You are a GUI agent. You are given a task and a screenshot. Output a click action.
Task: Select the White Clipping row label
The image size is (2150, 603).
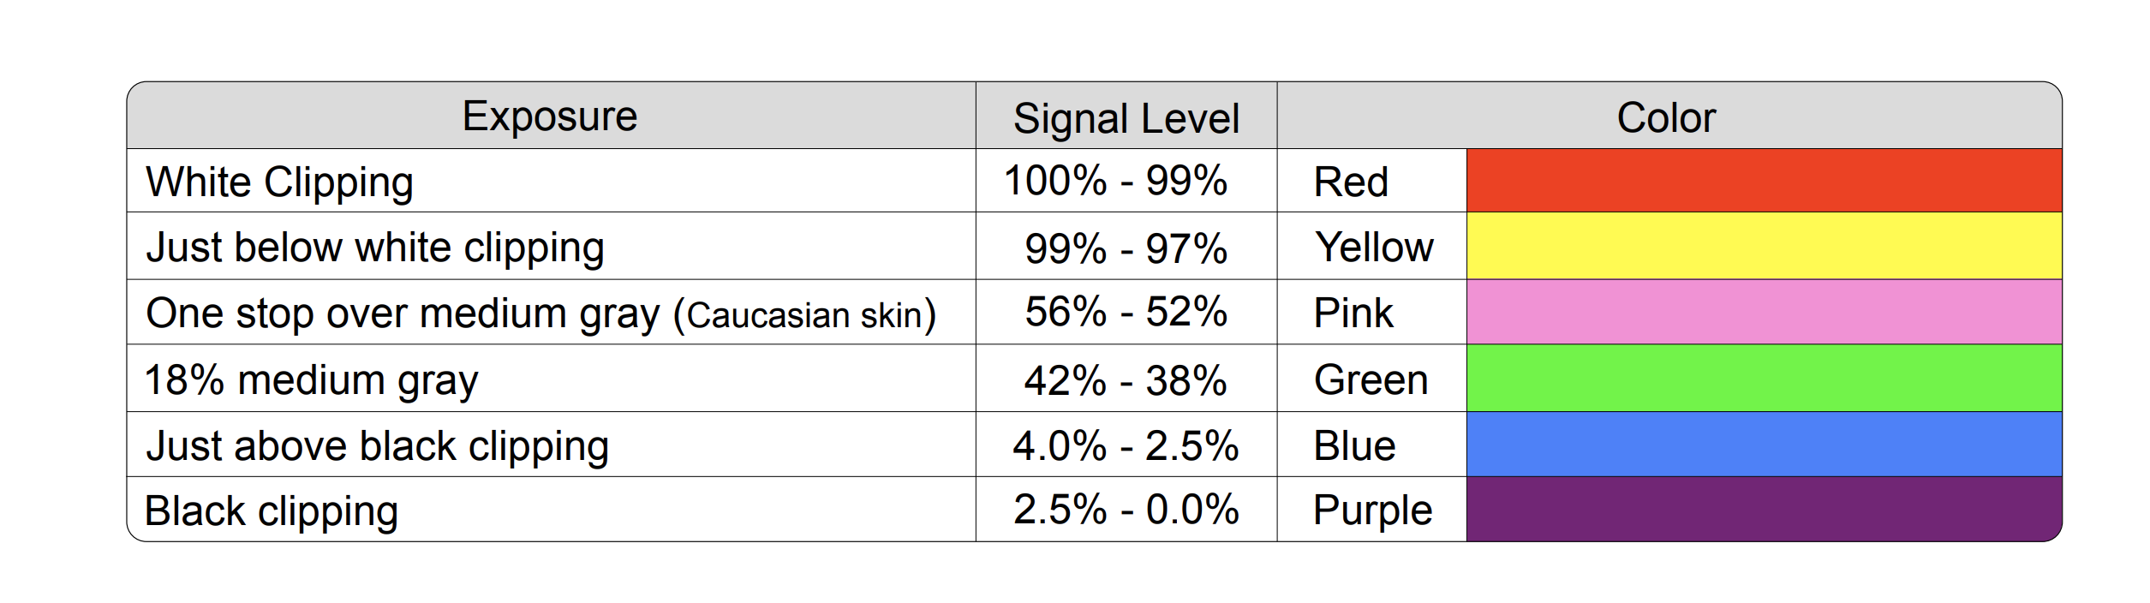(x=279, y=182)
